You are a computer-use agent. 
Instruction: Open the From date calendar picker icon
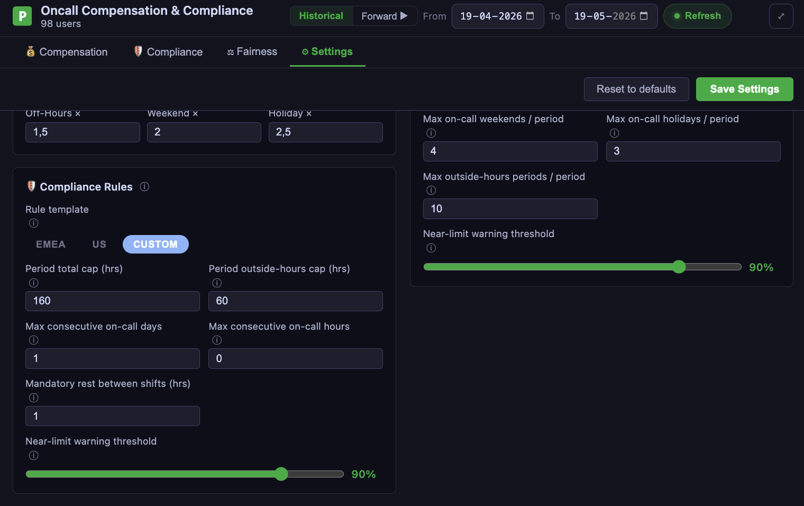[530, 16]
